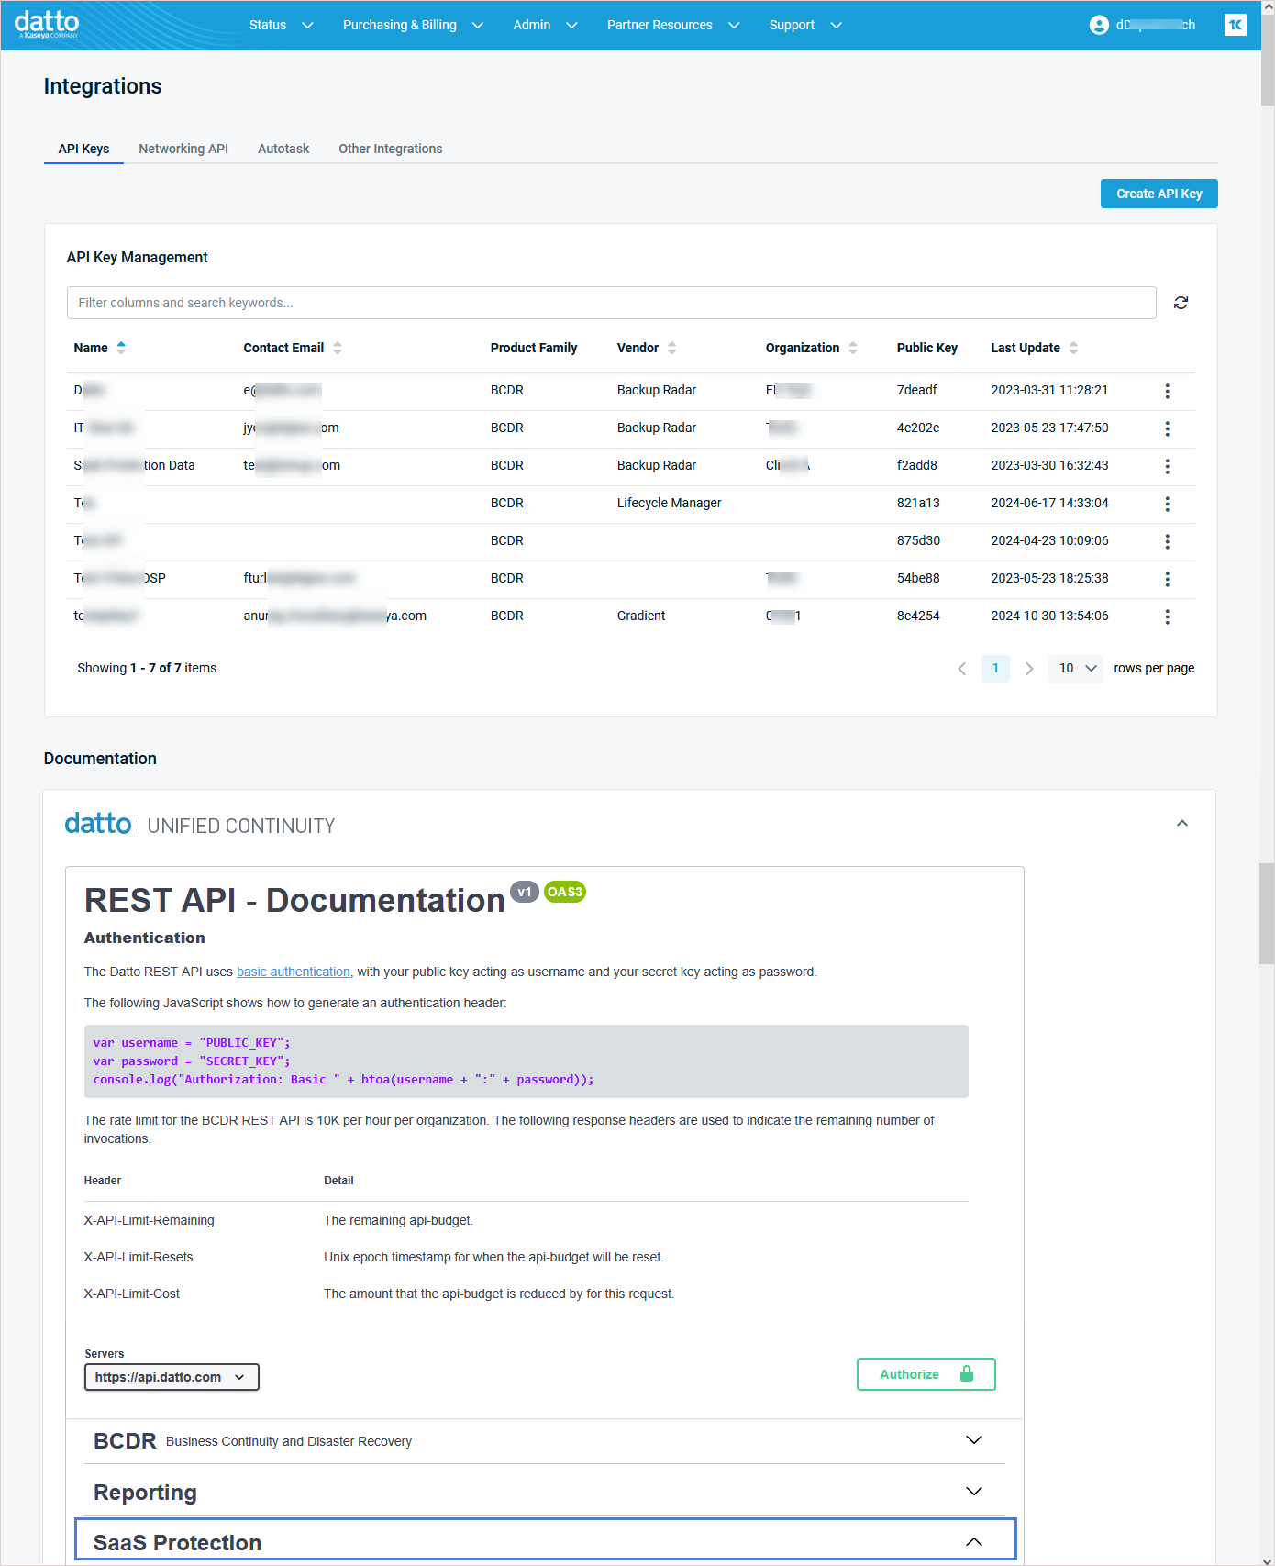1275x1566 pixels.
Task: Click the OAS3 badge
Action: point(565,892)
